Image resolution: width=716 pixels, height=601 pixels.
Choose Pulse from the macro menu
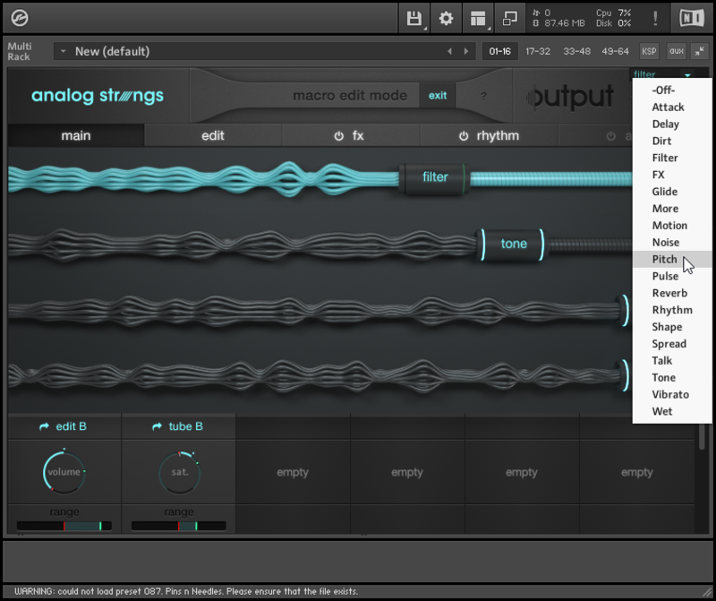click(x=672, y=276)
